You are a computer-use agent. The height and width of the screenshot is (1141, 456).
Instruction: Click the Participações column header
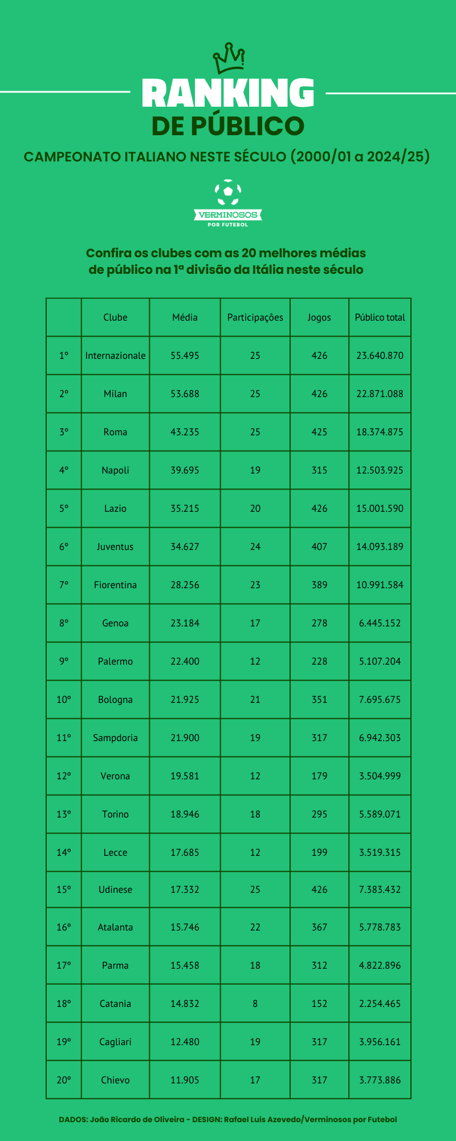255,317
